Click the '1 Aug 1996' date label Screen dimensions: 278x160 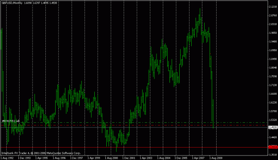pyautogui.click(x=59, y=158)
